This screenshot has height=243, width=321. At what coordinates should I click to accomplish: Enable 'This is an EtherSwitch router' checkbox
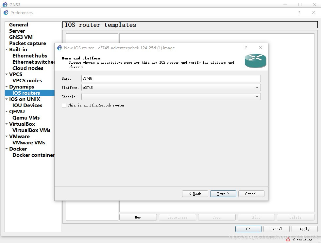(64, 105)
